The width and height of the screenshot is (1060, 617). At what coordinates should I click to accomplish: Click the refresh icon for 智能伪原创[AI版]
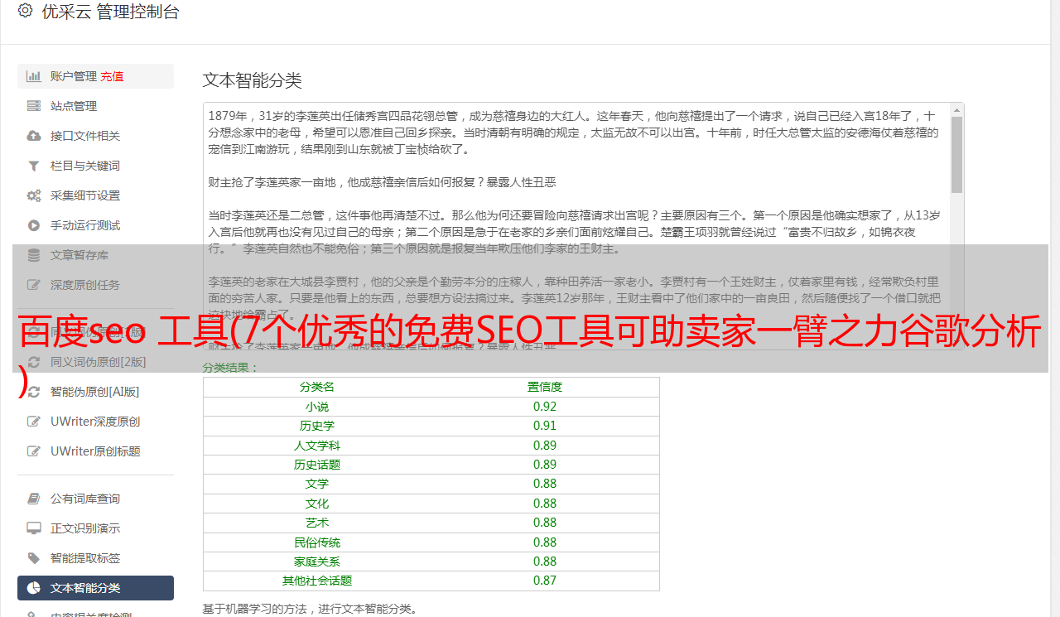[x=34, y=392]
